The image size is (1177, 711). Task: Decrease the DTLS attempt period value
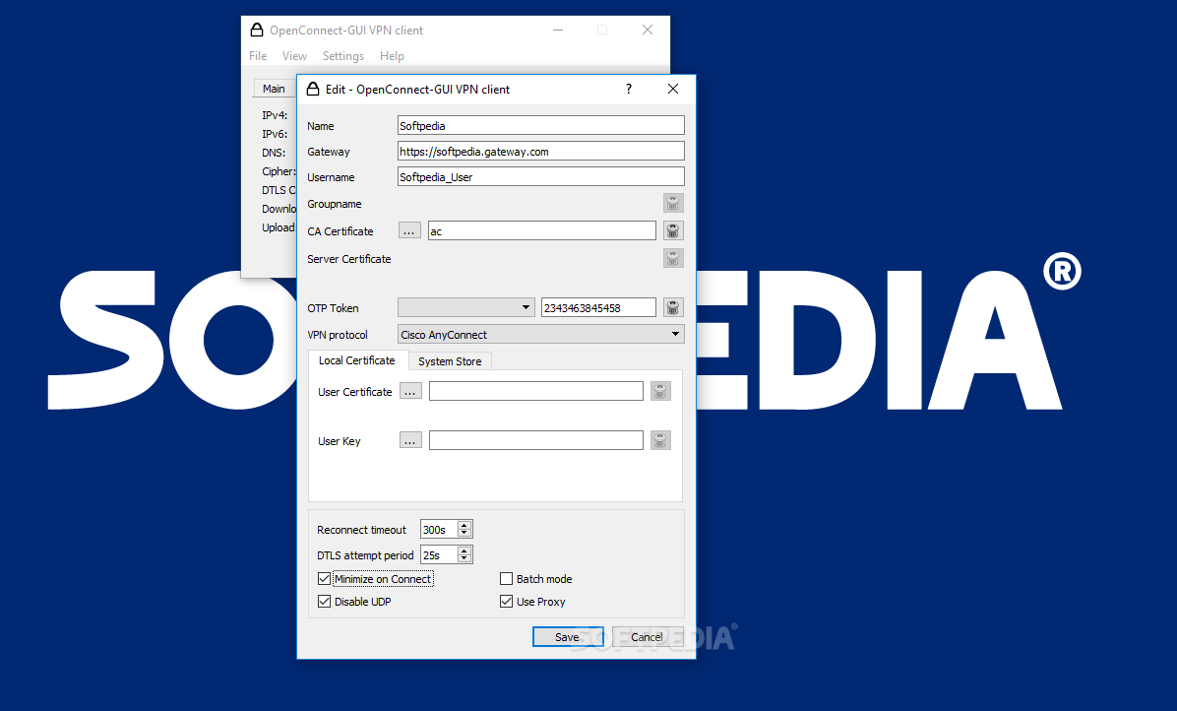(465, 559)
